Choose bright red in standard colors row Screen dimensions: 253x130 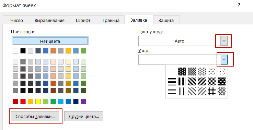tap(23, 102)
